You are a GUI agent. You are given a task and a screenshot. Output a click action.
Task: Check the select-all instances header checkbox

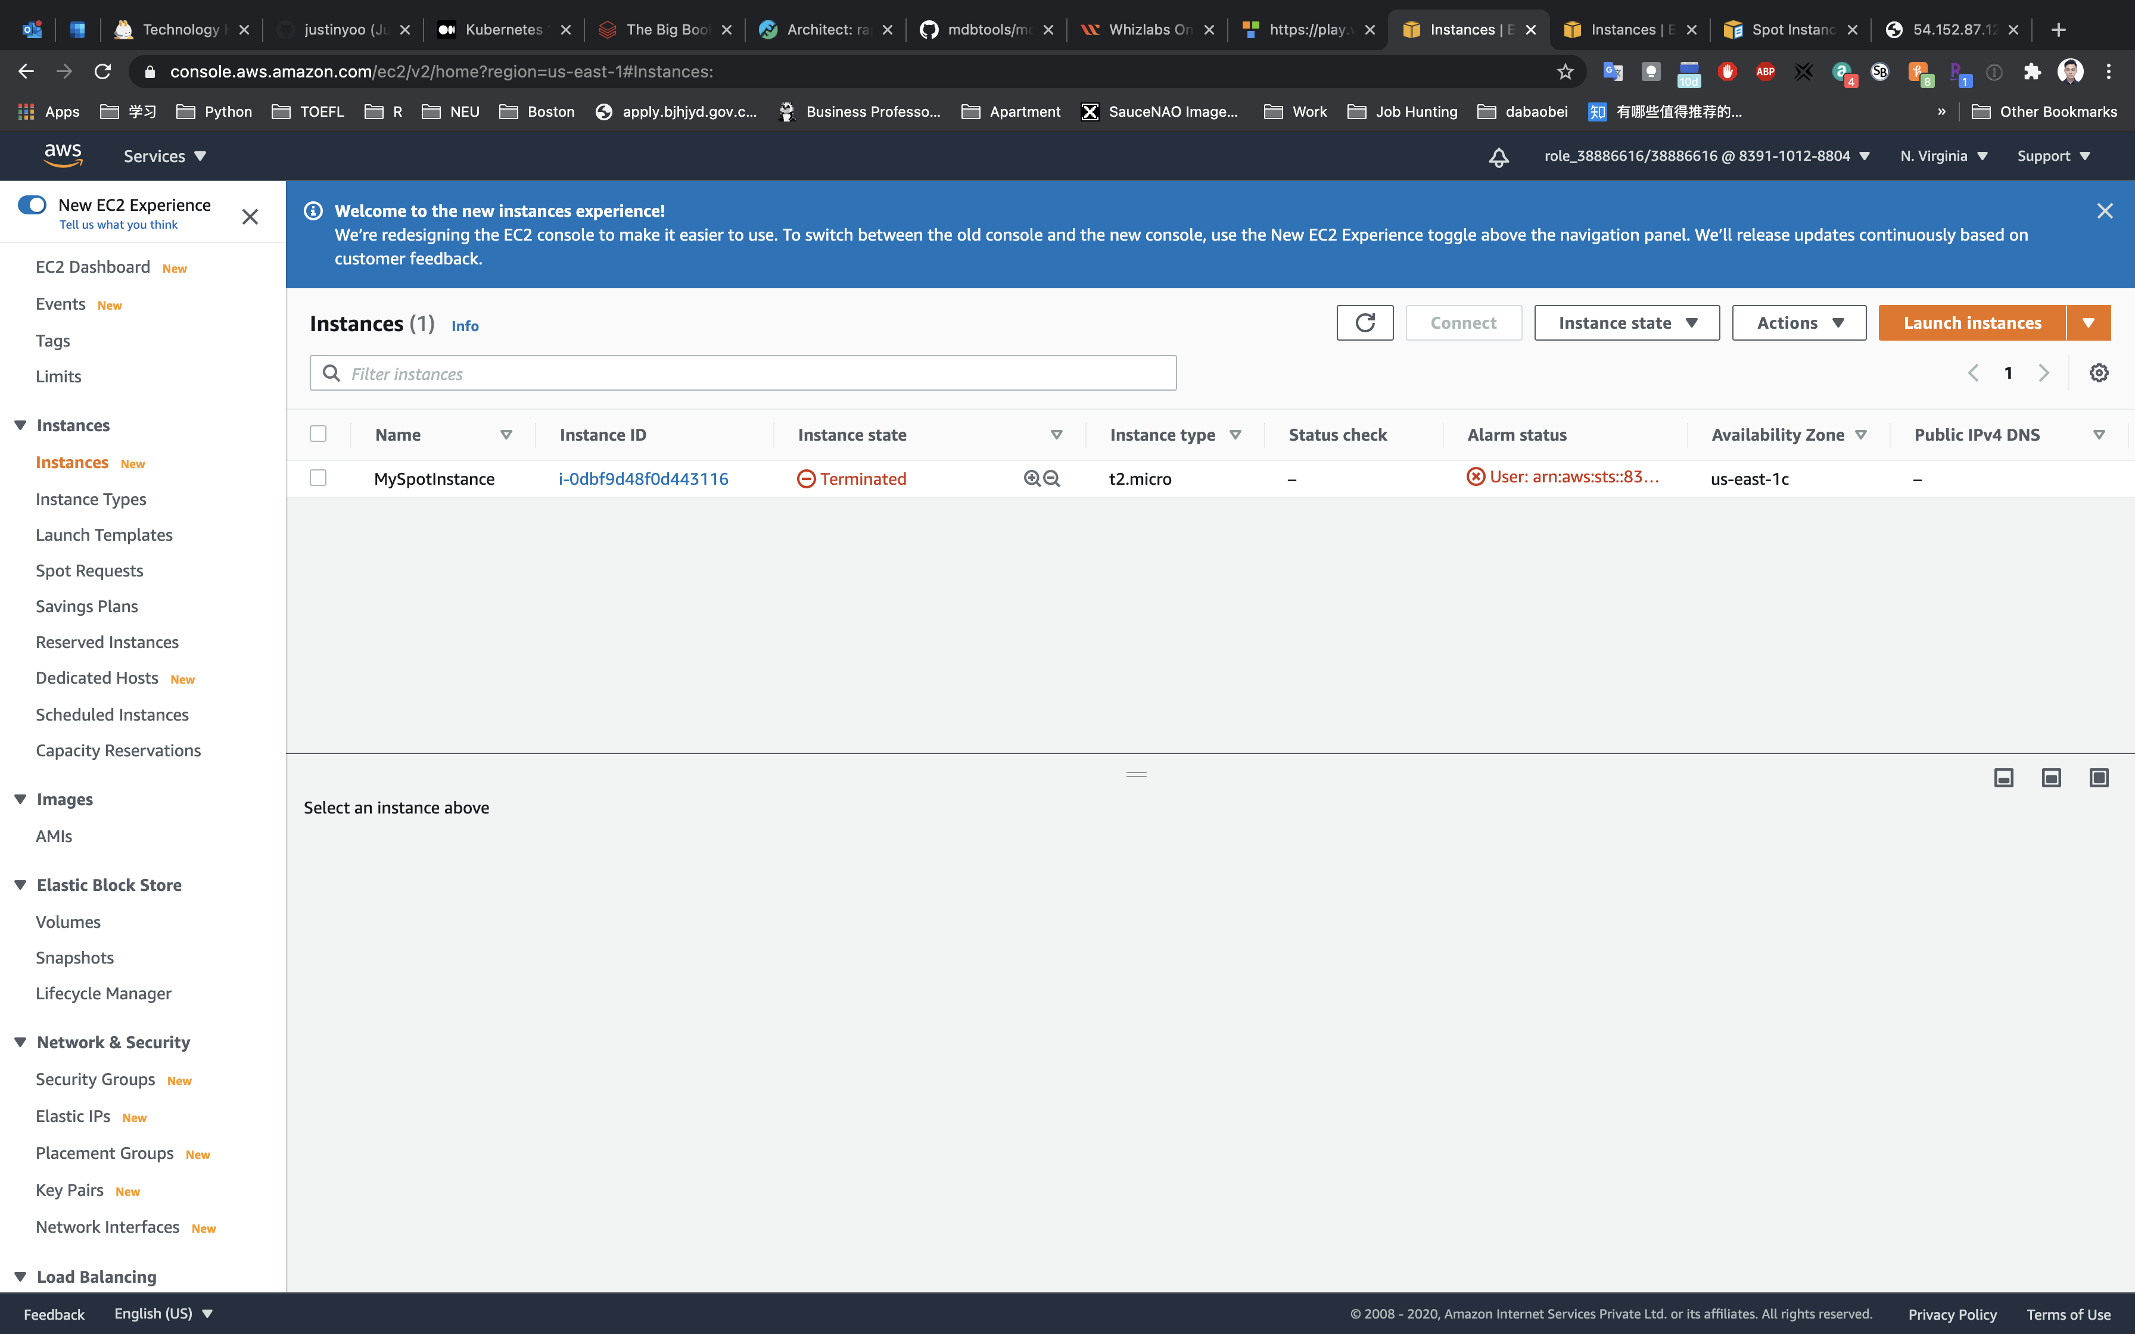tap(319, 434)
